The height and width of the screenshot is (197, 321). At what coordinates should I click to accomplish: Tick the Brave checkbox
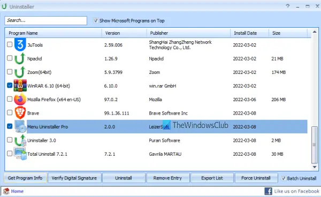point(10,112)
